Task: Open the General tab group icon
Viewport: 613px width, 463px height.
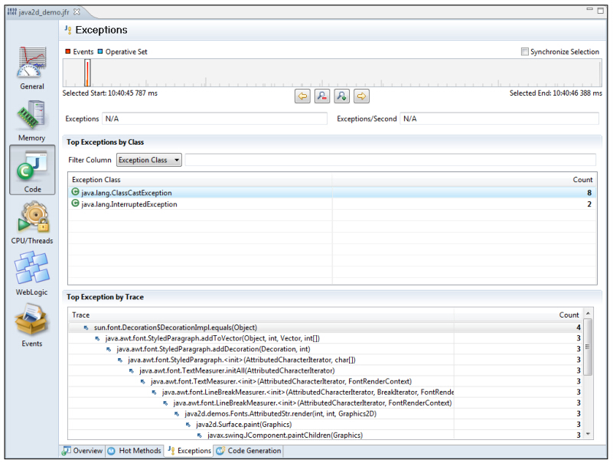Action: 31,67
